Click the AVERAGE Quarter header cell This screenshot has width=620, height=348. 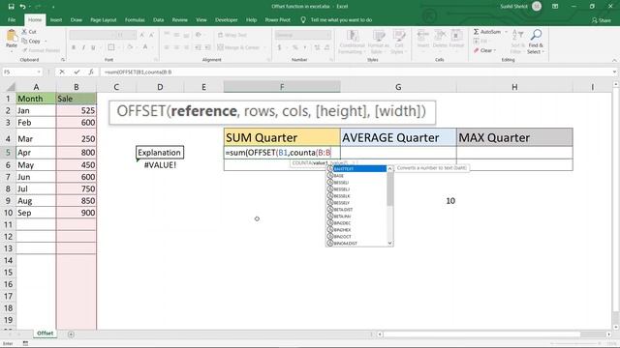[398, 137]
